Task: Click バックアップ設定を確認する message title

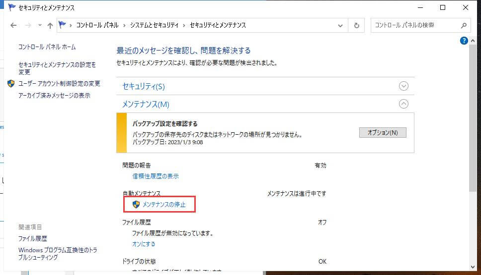Action: tap(165, 123)
